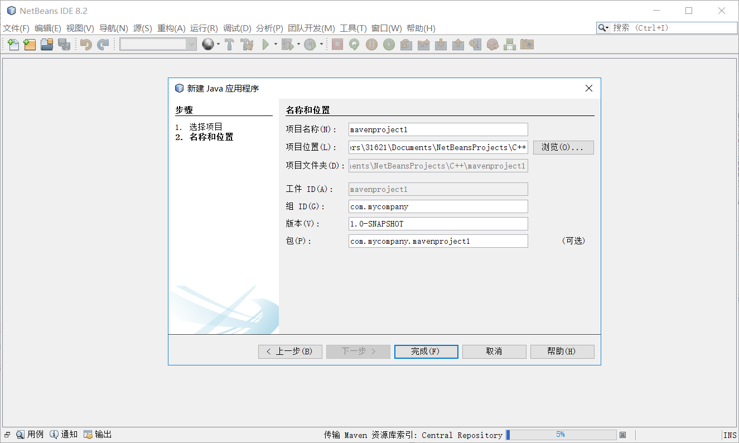The width and height of the screenshot is (739, 443).
Task: Click the 用例 icon in status bar
Action: pyautogui.click(x=20, y=435)
